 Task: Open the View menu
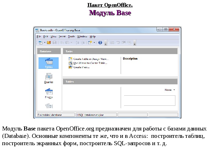pyautogui.click(x=53, y=36)
